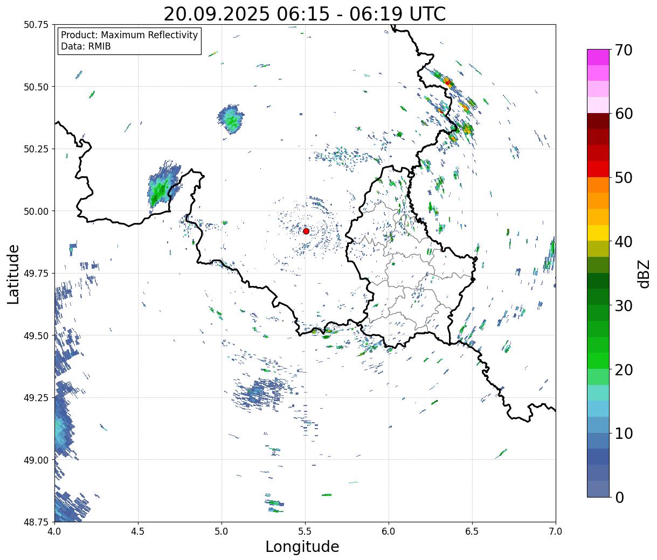Click the 'Product: Maximum Reflectivity' legend text
The image size is (657, 560).
point(129,35)
